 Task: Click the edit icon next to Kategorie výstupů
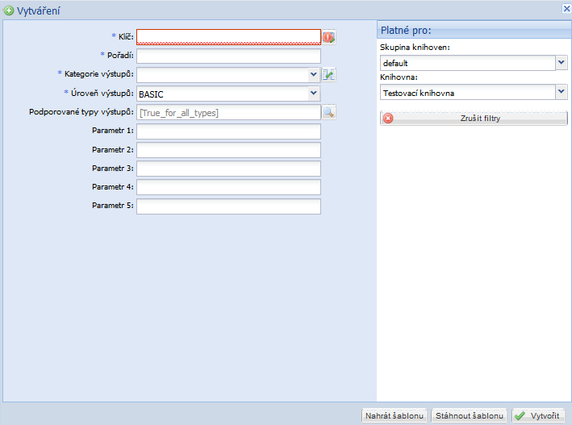tap(329, 75)
